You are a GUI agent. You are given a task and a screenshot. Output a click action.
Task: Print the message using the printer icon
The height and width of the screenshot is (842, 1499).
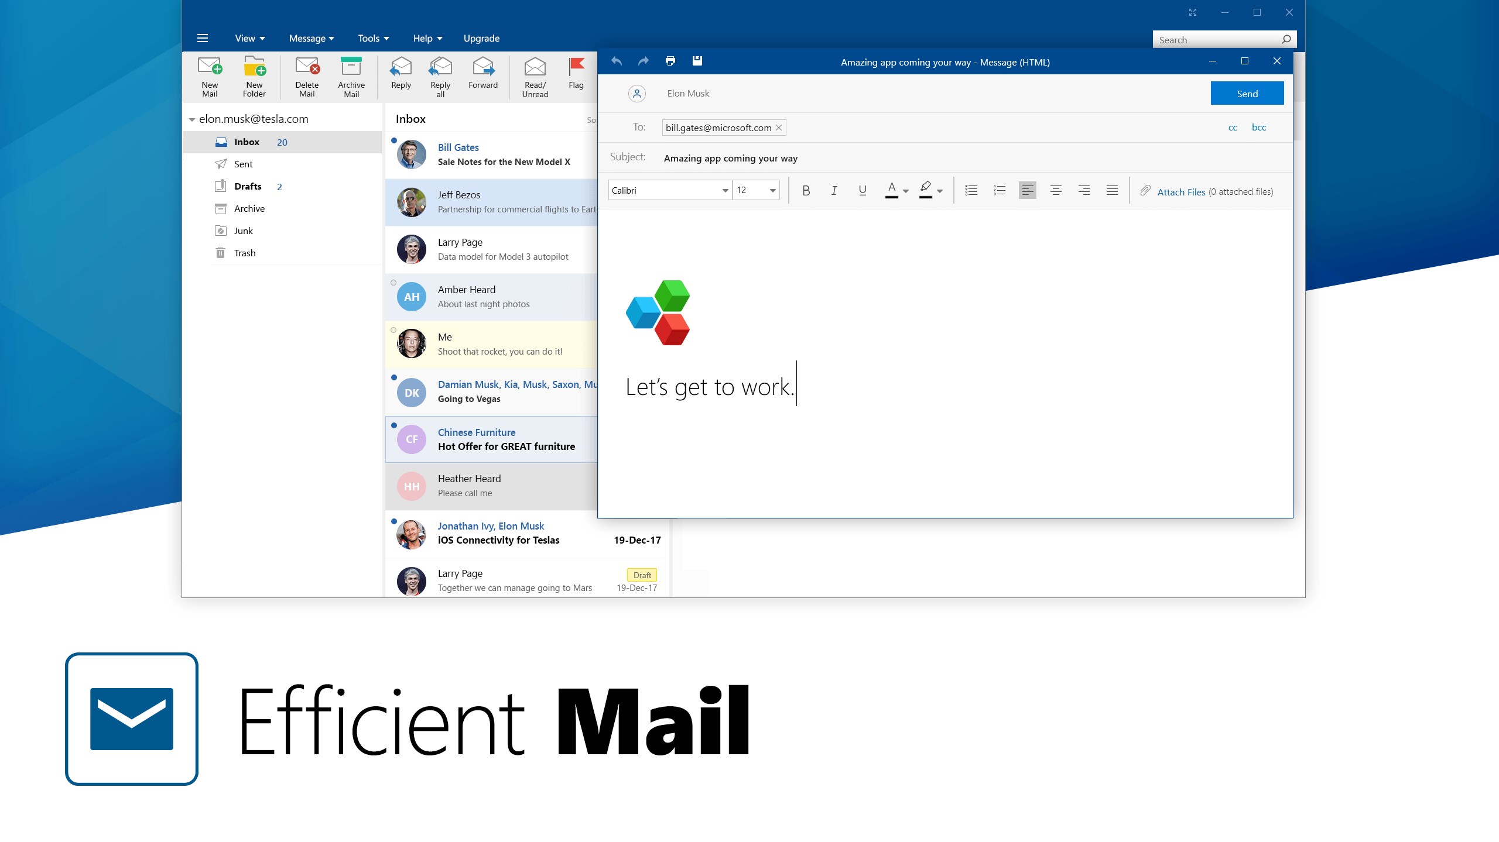(670, 61)
